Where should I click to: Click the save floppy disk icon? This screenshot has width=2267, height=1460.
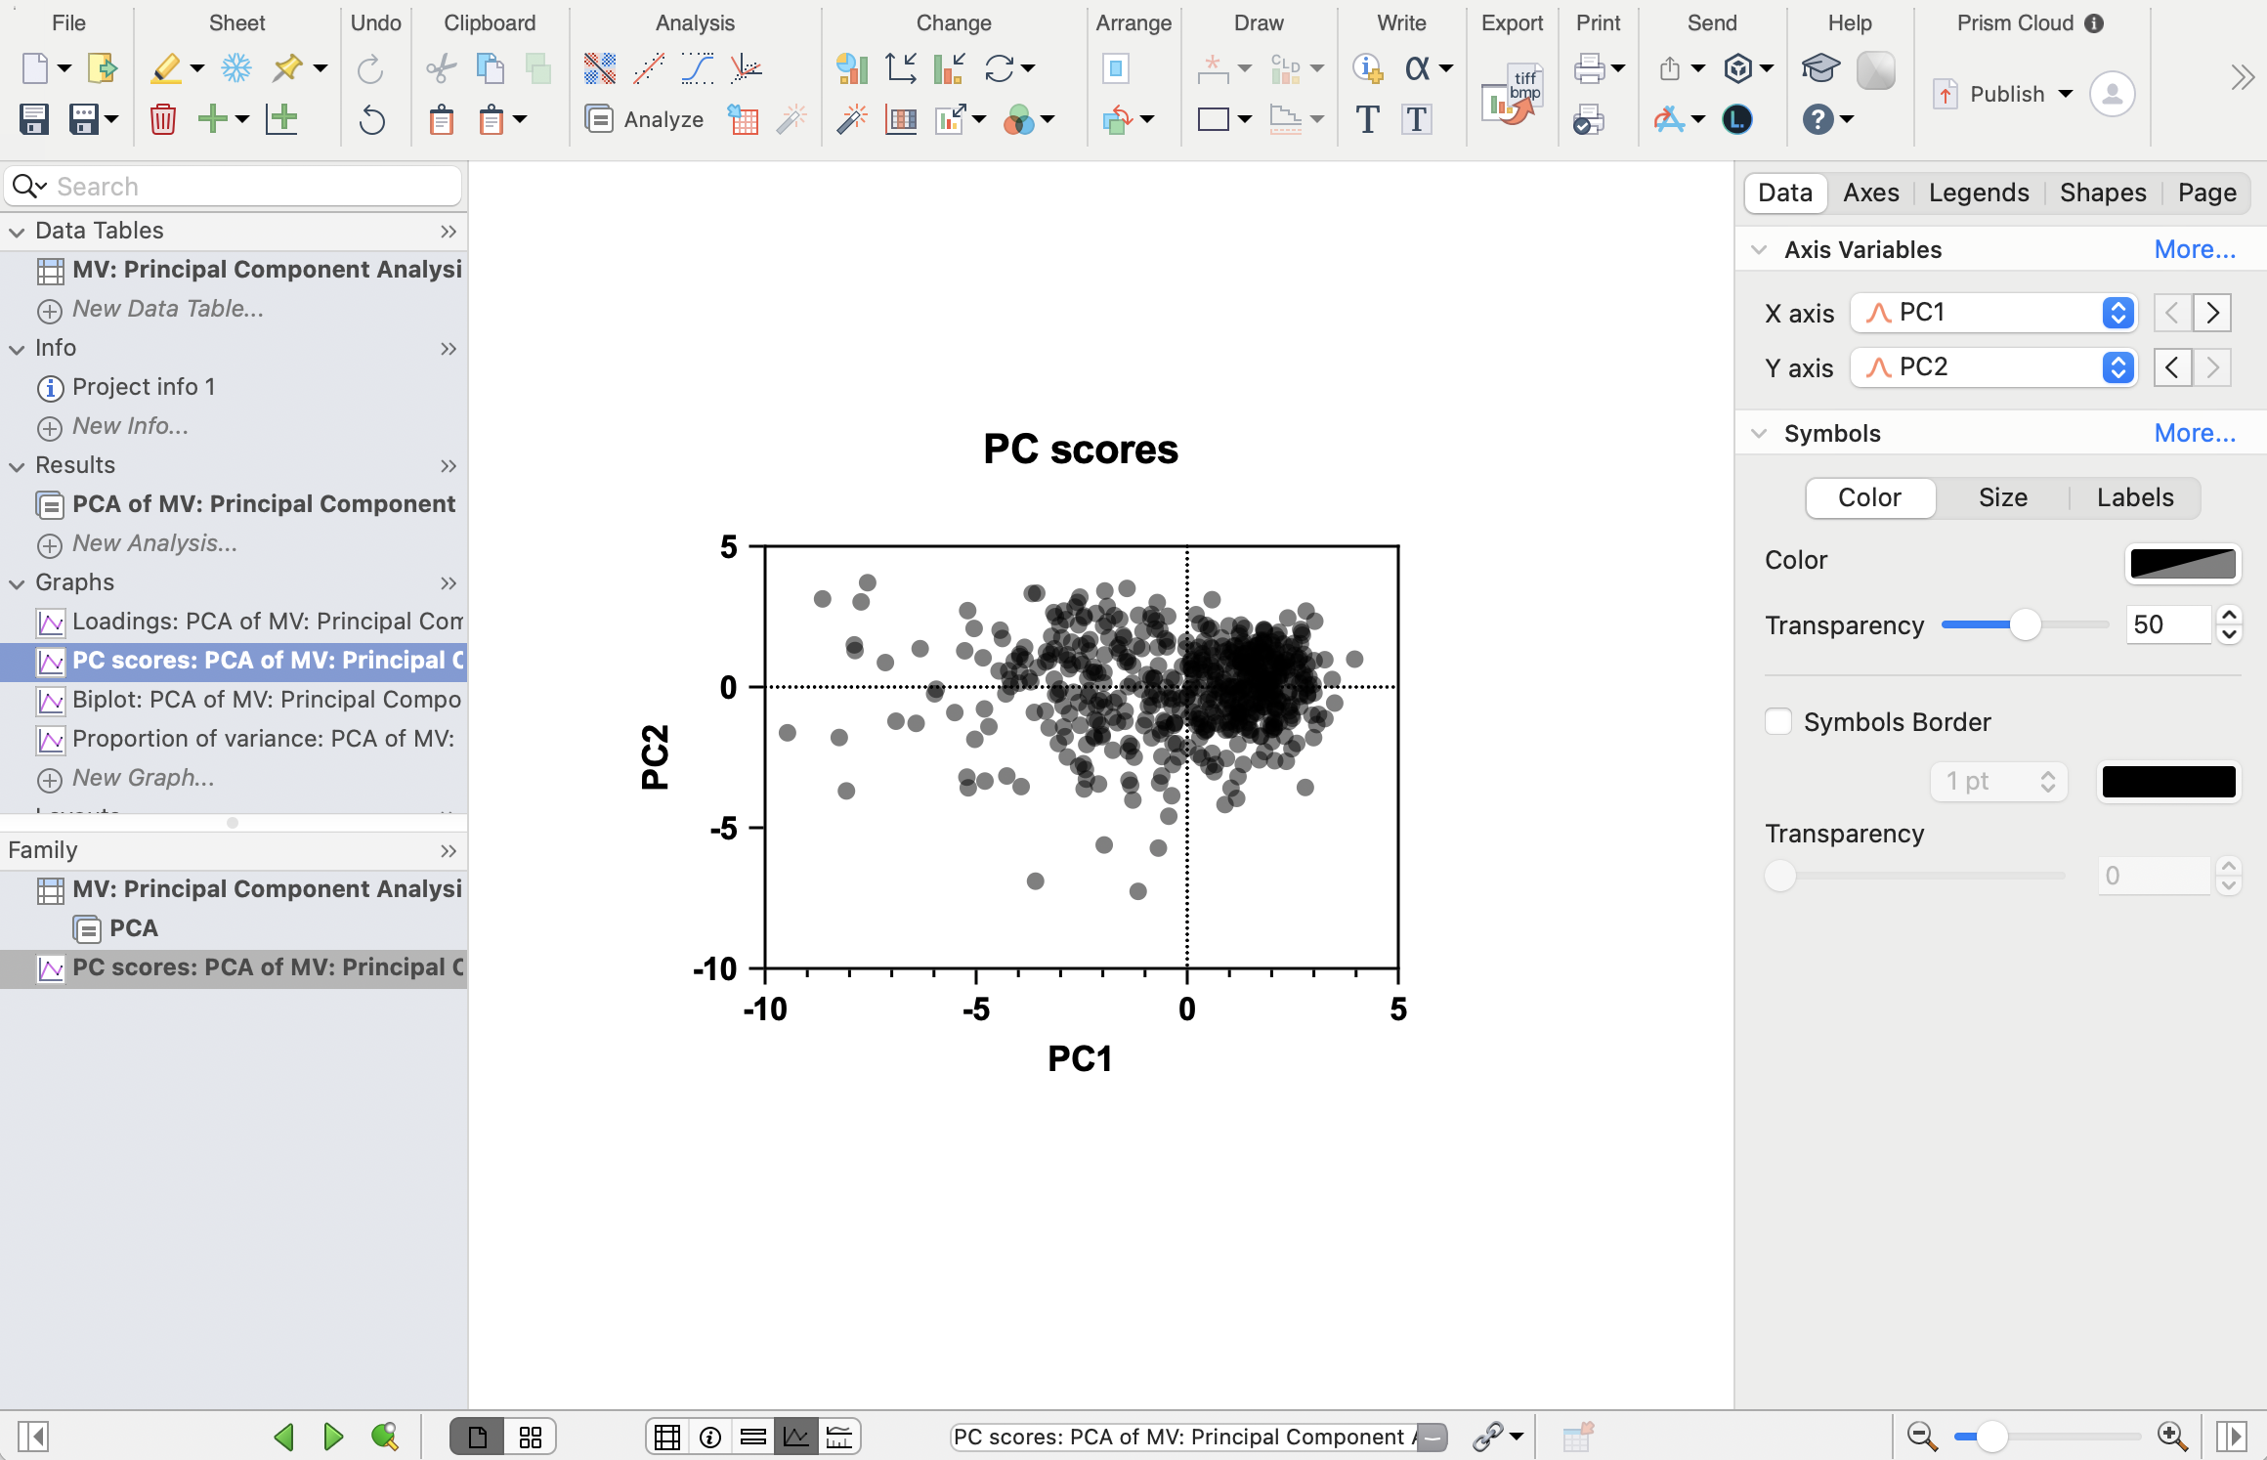34,119
